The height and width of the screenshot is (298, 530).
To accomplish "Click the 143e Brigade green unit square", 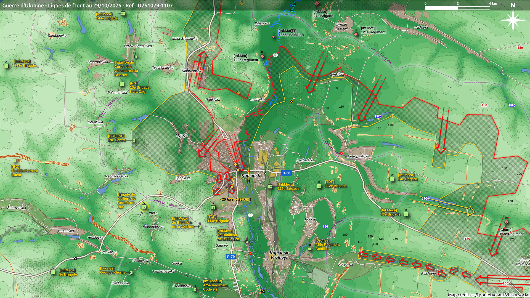I will (6, 66).
